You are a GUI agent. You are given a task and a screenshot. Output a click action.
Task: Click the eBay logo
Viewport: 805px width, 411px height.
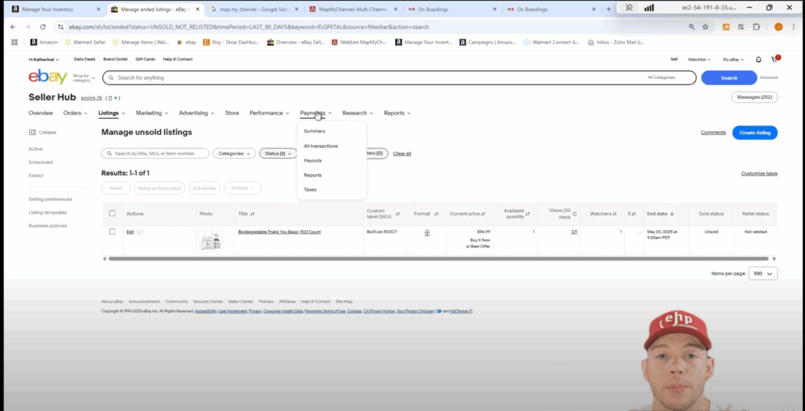pyautogui.click(x=48, y=77)
